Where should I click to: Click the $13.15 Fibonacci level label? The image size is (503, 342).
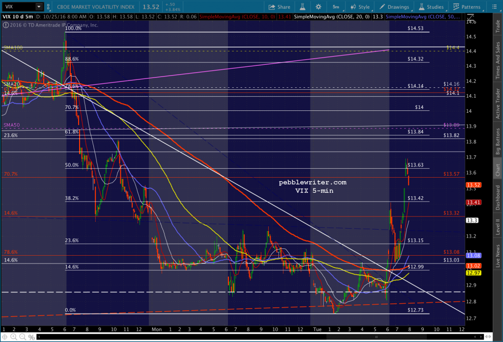(x=416, y=240)
